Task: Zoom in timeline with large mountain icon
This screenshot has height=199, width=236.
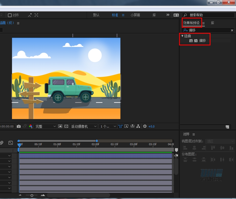Action: [x=43, y=195]
